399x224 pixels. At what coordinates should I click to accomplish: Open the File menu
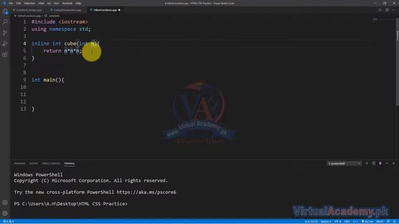pos(11,3)
